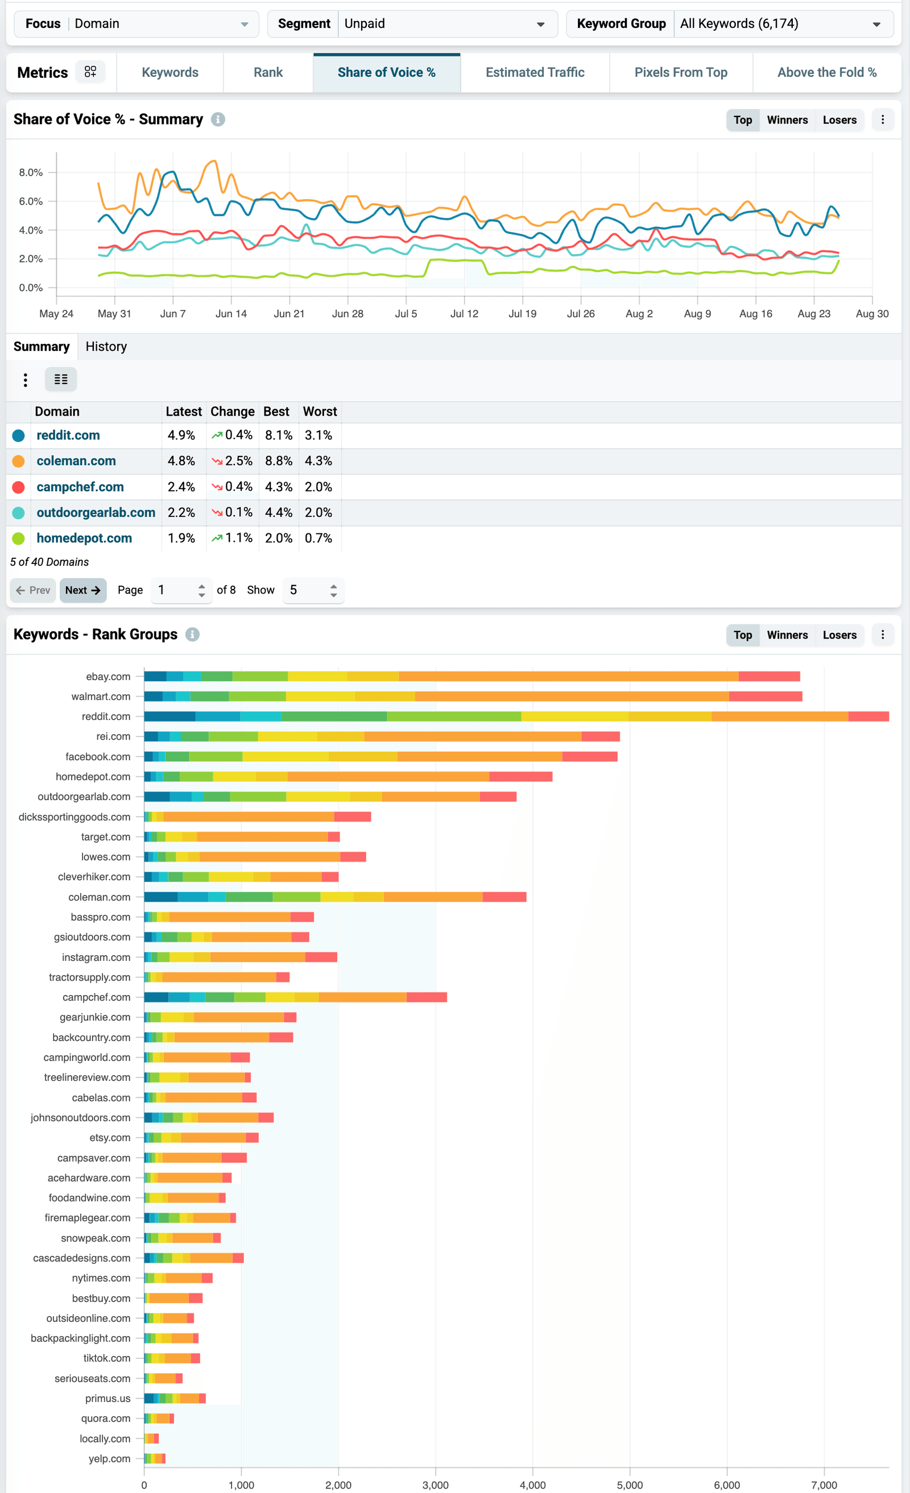Viewport: 910px width, 1493px height.
Task: Select the Share of Voice % tab
Action: point(387,73)
